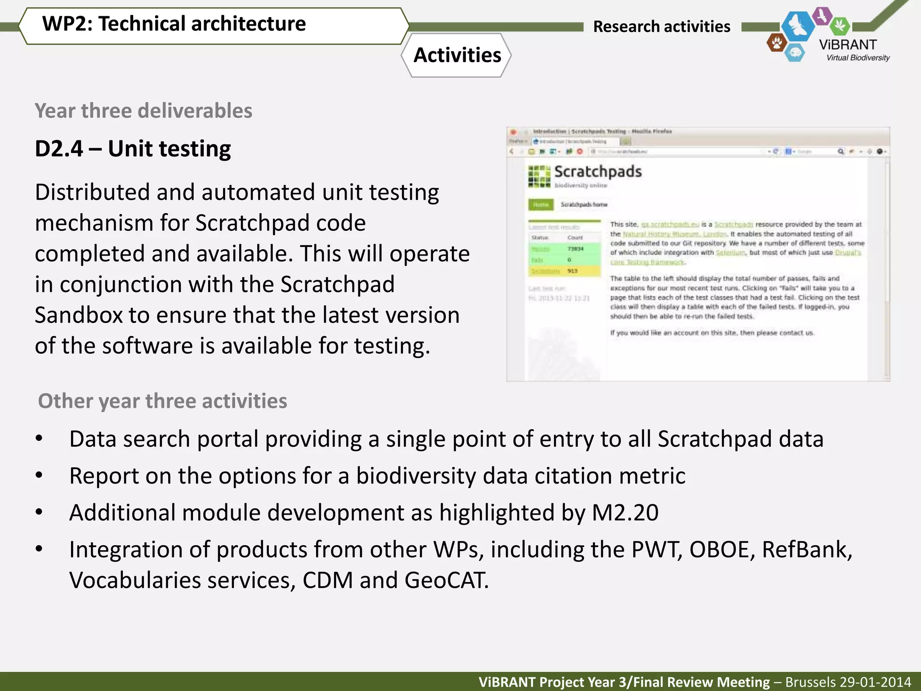Click the Activities hexagon label
The height and width of the screenshot is (691, 921).
pos(457,55)
